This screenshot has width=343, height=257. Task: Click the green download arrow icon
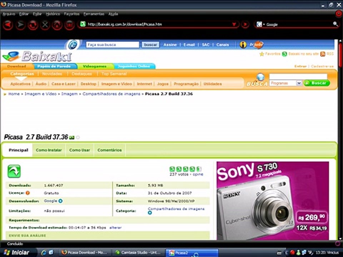coord(14,171)
